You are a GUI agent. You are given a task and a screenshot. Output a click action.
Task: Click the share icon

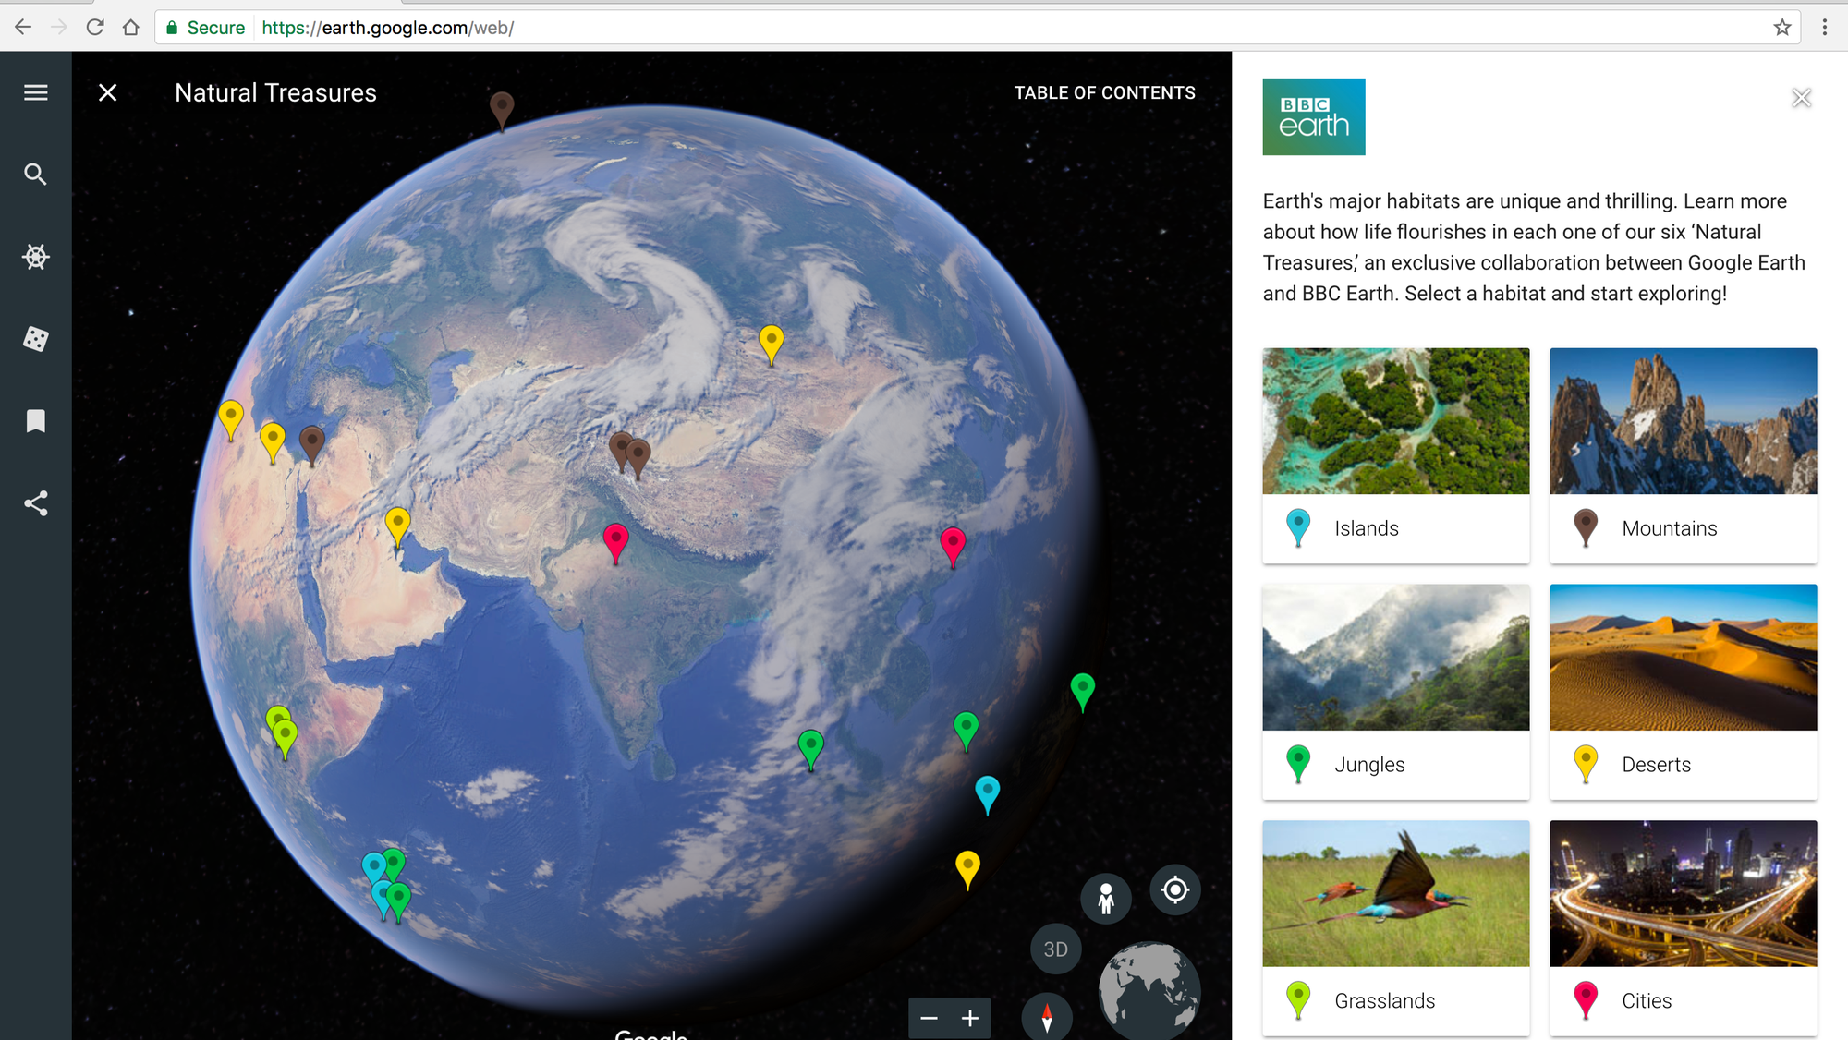tap(34, 500)
